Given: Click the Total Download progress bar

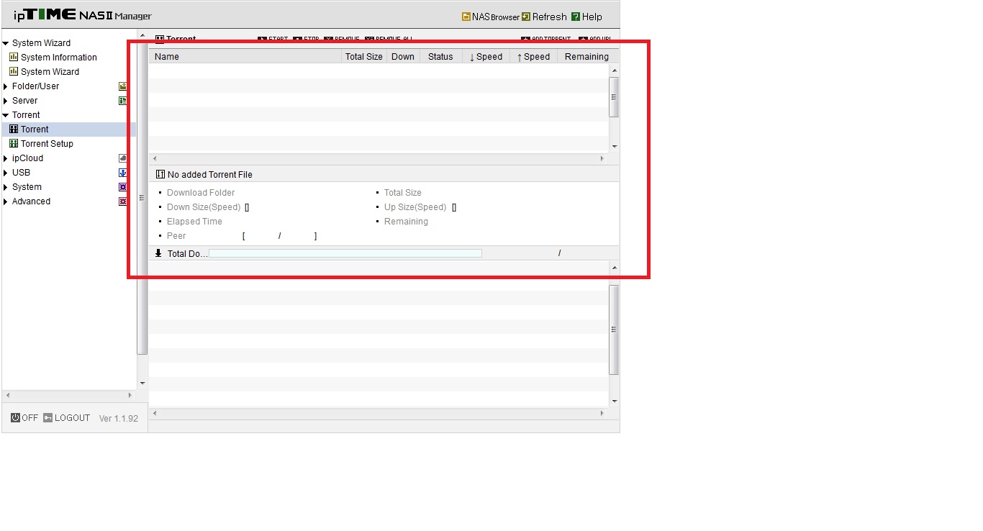Looking at the screenshot, I should tap(345, 253).
